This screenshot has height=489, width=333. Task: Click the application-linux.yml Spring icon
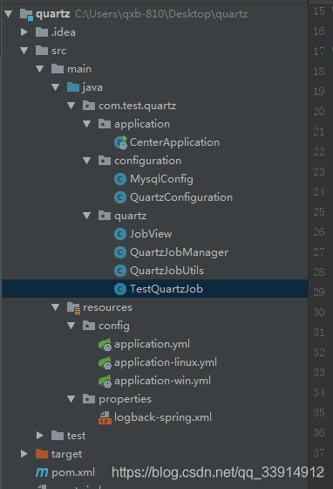pos(105,363)
